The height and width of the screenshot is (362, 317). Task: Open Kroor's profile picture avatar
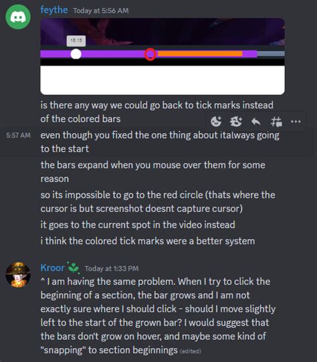pyautogui.click(x=18, y=275)
